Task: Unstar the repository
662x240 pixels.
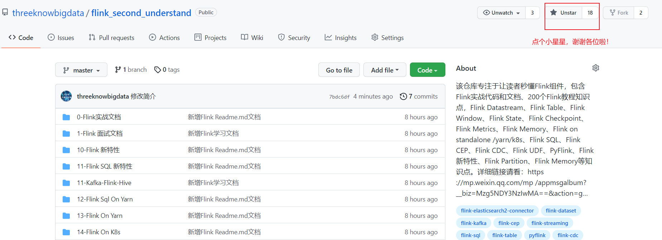Action: click(564, 13)
